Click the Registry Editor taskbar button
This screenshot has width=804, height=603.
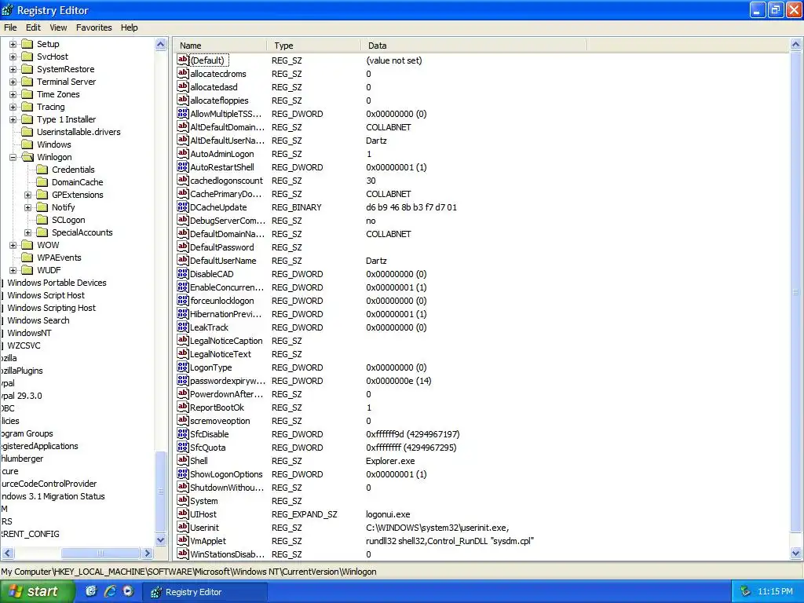(x=206, y=592)
